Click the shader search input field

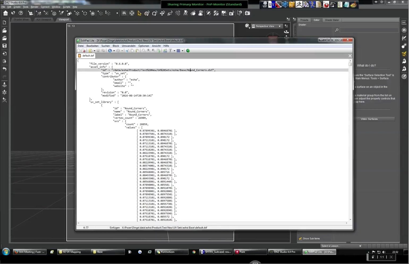[369, 30]
